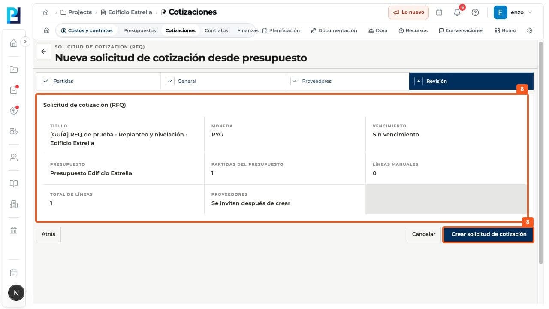Open the Presupuestos tab

(x=140, y=30)
